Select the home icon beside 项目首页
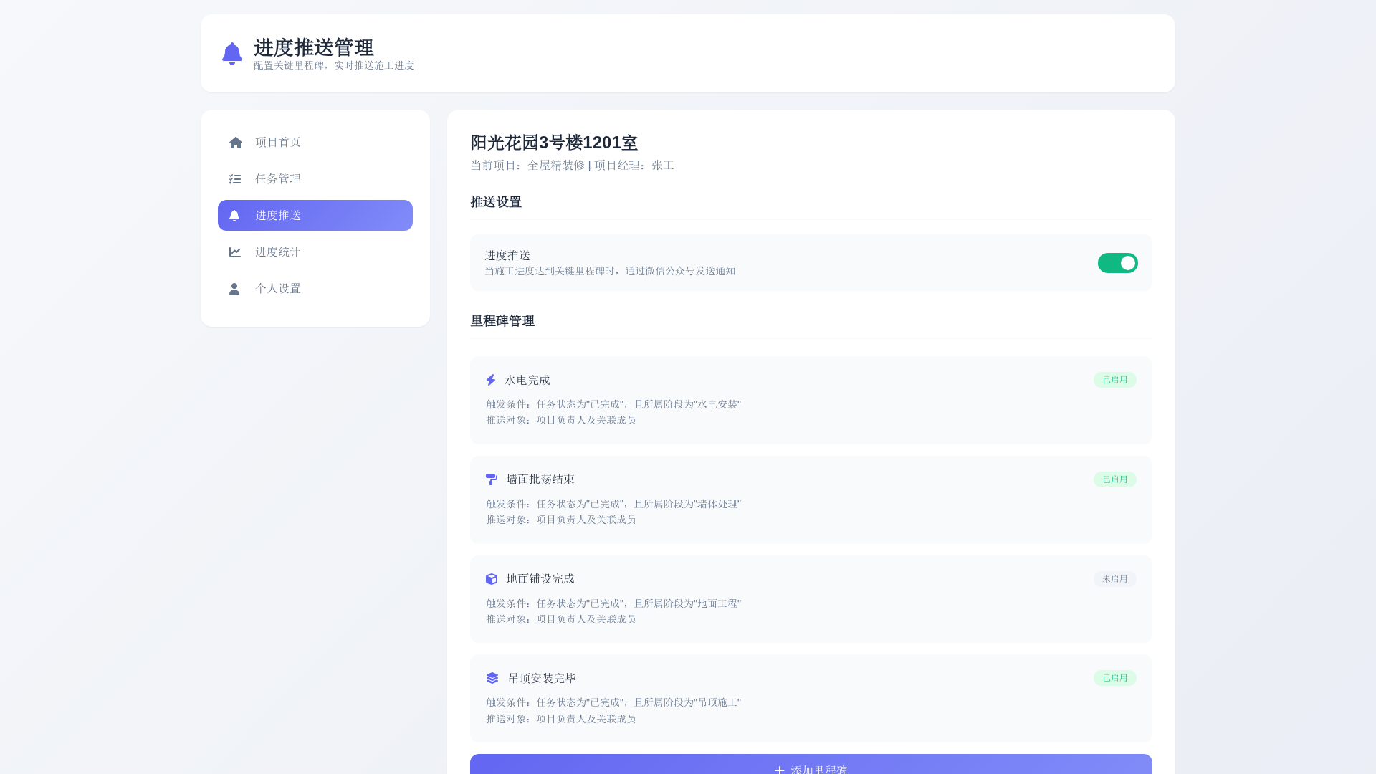The width and height of the screenshot is (1376, 774). [x=235, y=142]
